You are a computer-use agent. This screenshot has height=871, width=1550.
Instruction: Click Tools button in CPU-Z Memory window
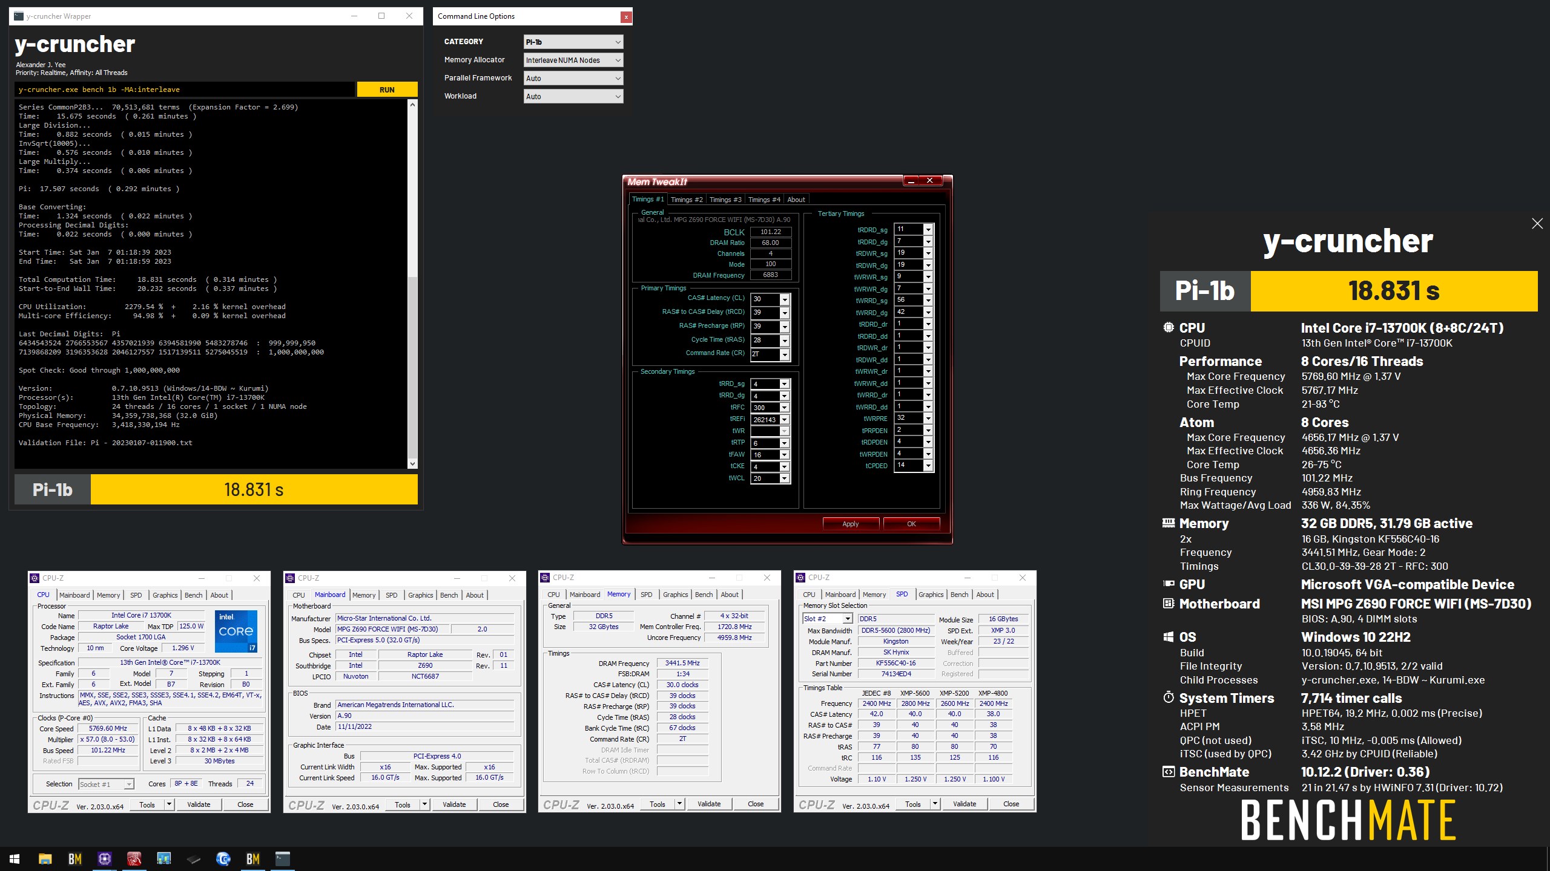pos(657,804)
